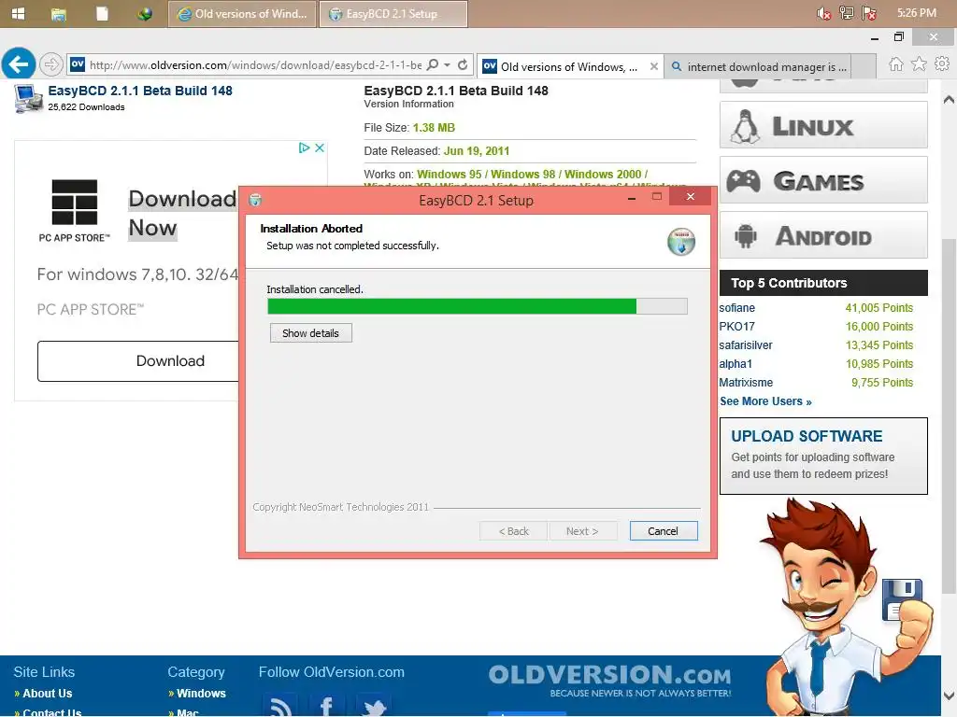Click the EasyBCD Setup title bar icon
Screen dimensions: 957x717
click(255, 200)
